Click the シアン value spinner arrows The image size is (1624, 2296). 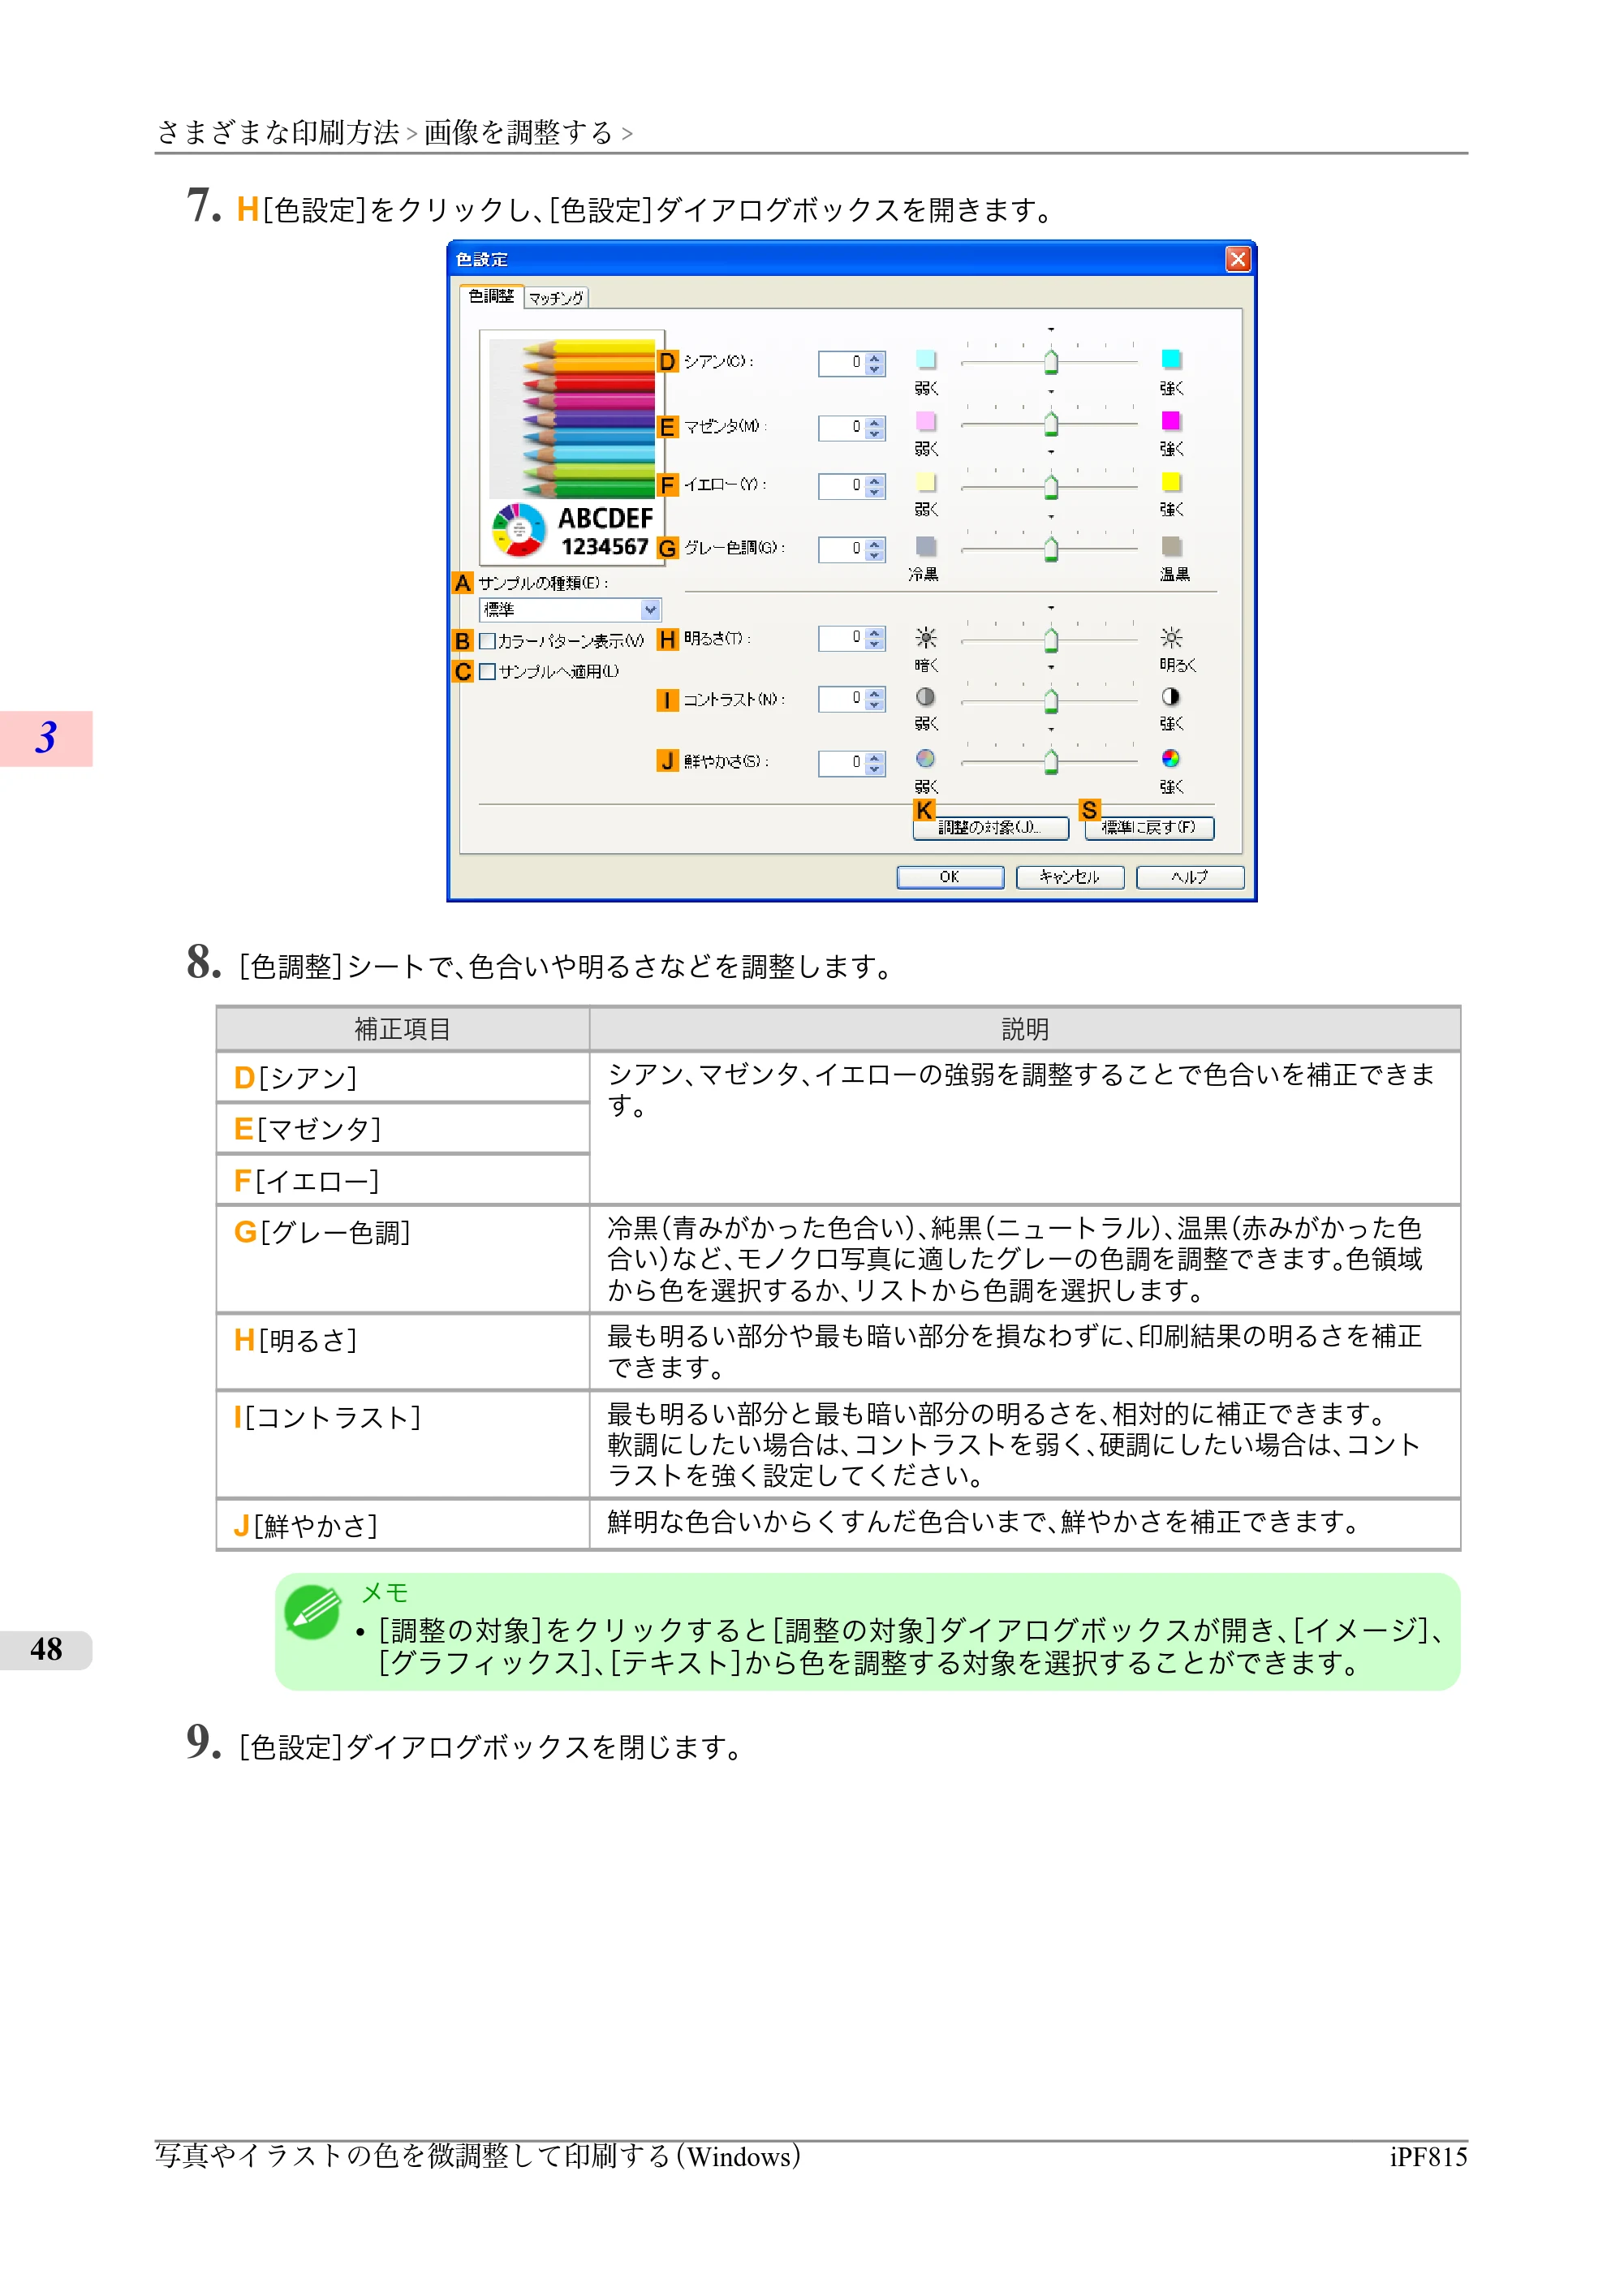coord(875,363)
